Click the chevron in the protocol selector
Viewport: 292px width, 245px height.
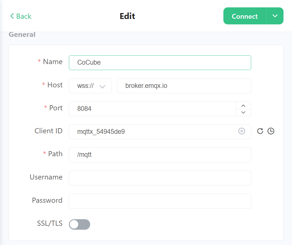pyautogui.click(x=102, y=86)
